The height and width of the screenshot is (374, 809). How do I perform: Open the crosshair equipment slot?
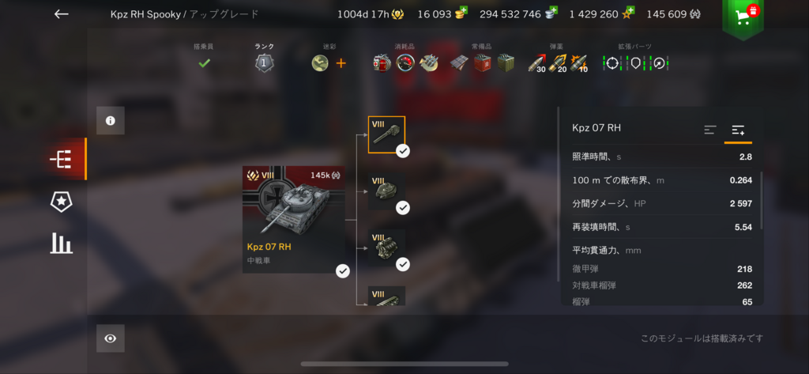tap(612, 63)
